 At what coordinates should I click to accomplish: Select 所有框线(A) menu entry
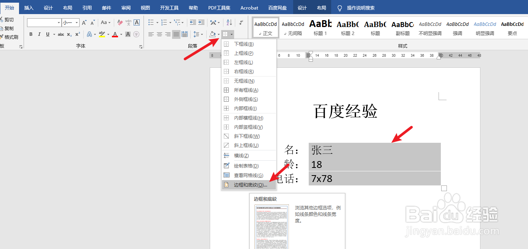tap(249, 90)
